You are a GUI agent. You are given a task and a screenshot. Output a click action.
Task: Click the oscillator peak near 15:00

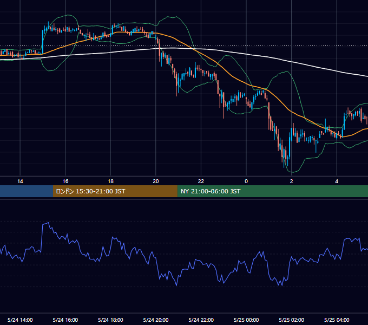pyautogui.click(x=48, y=223)
